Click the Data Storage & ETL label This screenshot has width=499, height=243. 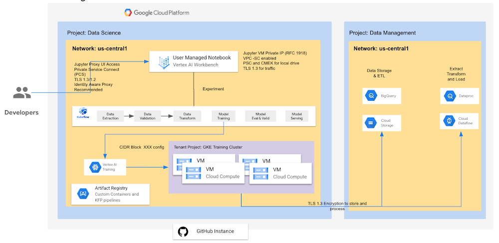379,73
